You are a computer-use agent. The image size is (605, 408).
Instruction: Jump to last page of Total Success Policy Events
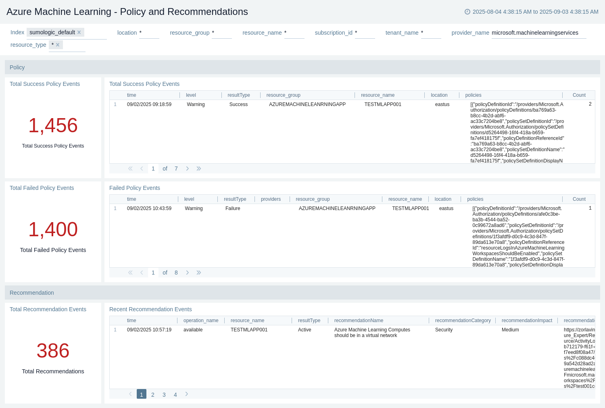(198, 169)
